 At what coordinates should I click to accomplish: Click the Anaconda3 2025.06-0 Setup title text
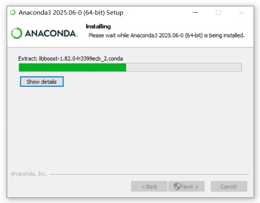[71, 13]
